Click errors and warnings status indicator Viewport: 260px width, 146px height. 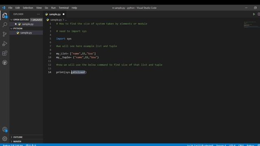tap(31, 145)
